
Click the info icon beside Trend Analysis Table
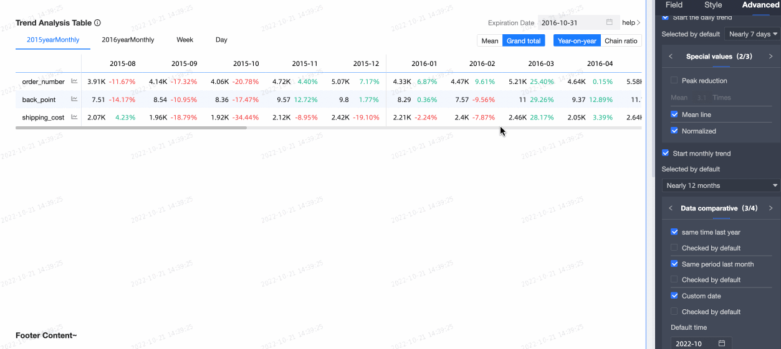(x=97, y=23)
